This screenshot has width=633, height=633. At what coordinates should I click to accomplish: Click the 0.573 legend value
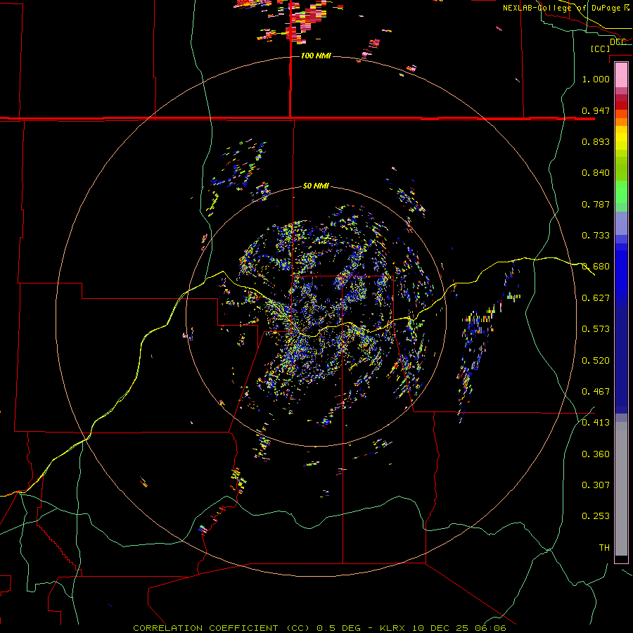tap(596, 329)
